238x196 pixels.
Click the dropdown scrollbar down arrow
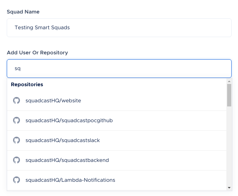(x=229, y=188)
